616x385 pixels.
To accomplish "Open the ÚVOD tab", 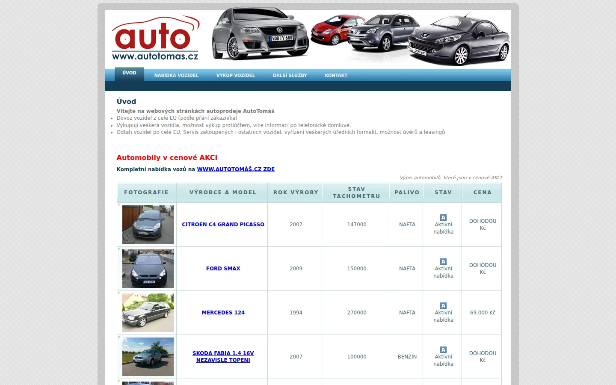I will [129, 73].
